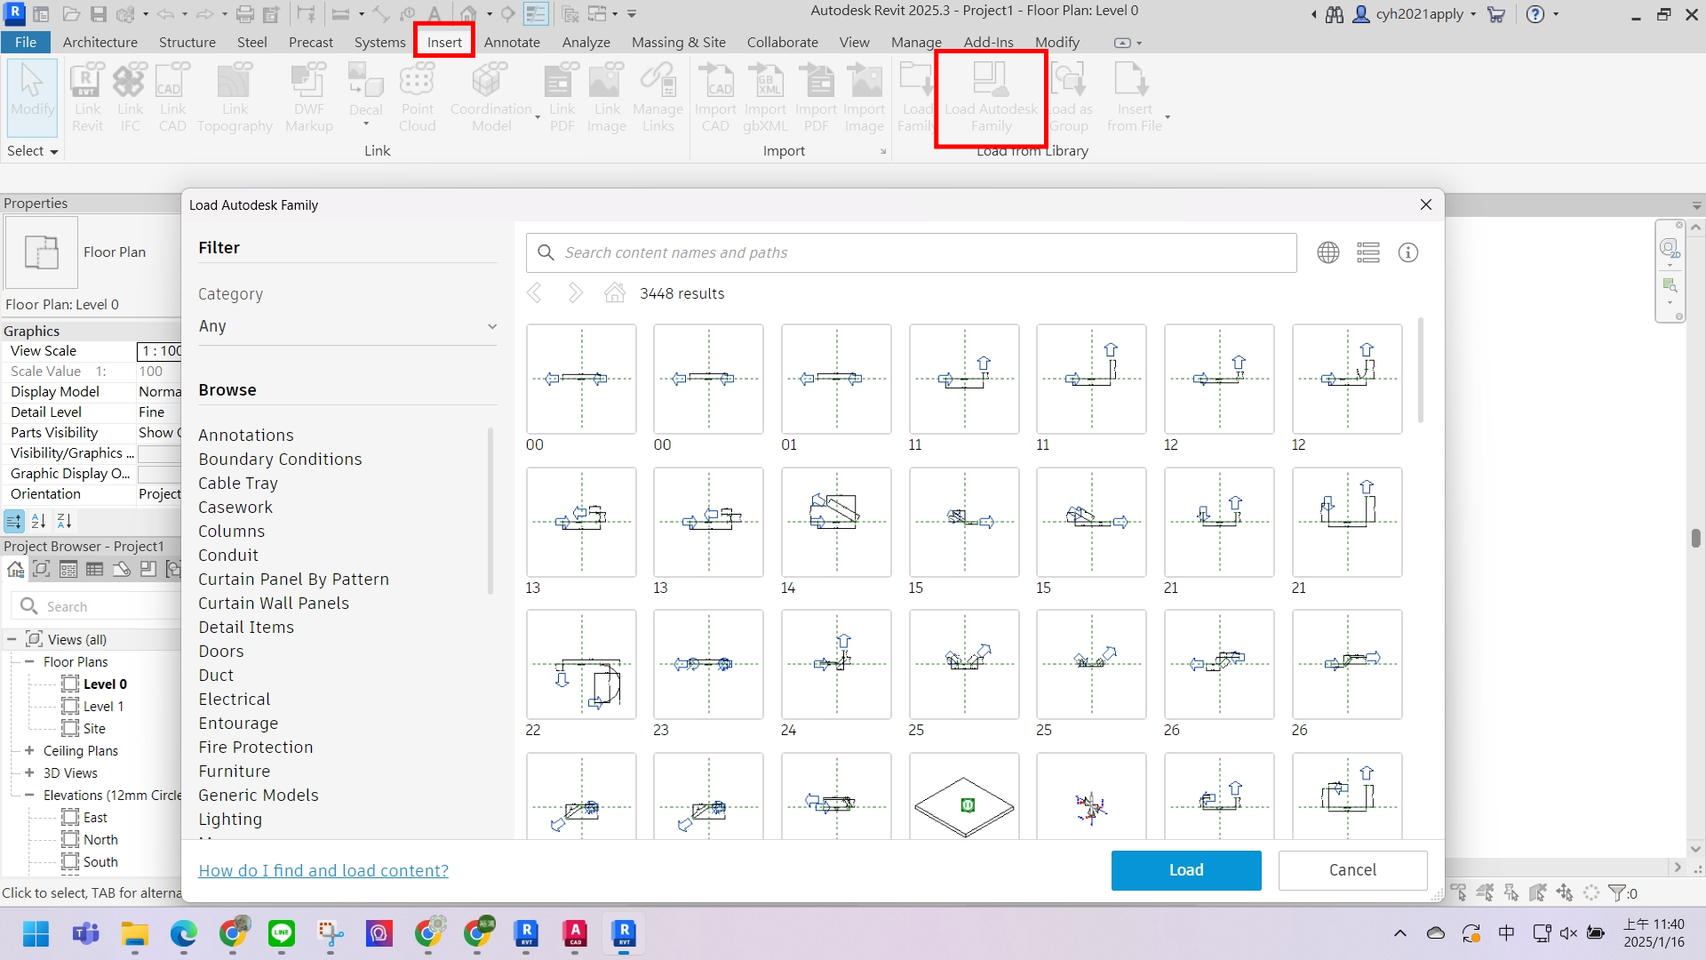Click the forward arrow in dialog

point(575,292)
